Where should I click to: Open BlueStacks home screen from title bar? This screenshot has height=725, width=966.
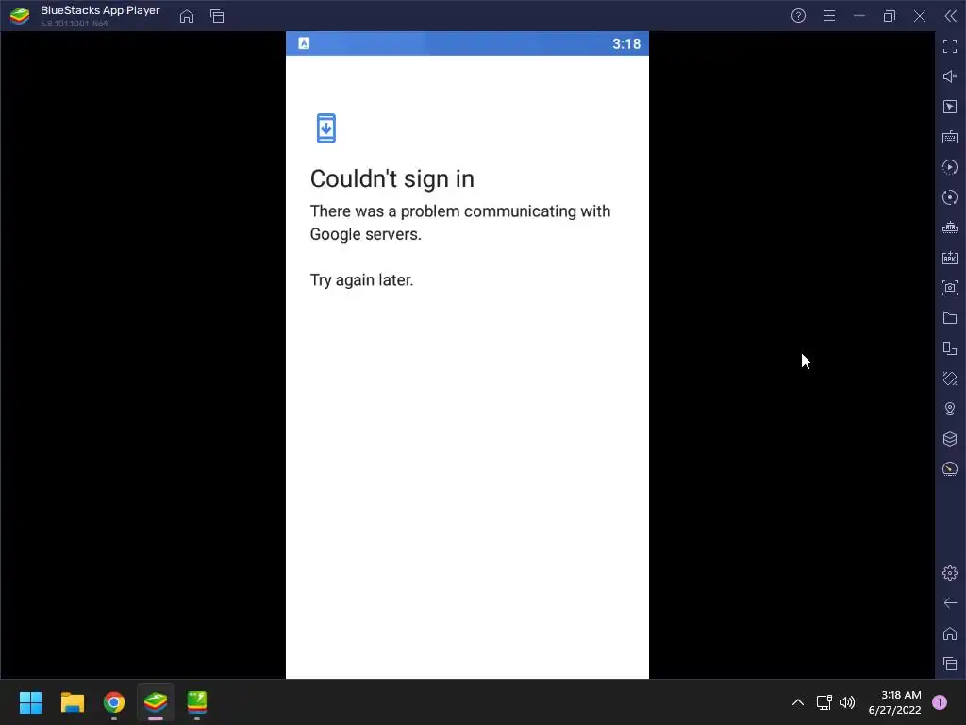tap(187, 16)
